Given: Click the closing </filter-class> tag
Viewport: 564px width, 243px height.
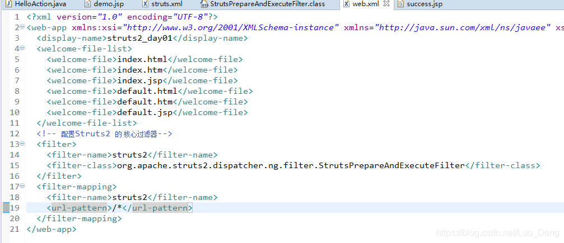Looking at the screenshot, I should (x=502, y=165).
